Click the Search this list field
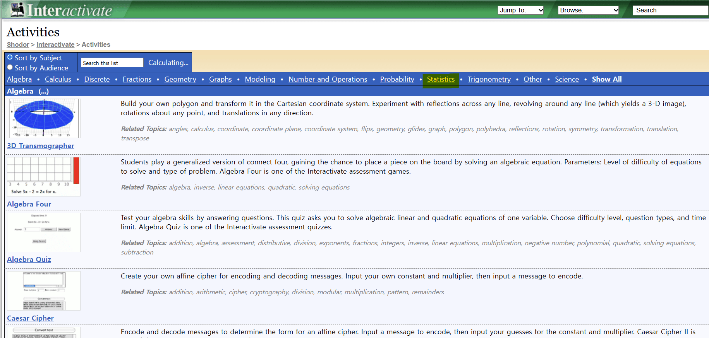This screenshot has height=338, width=709. 112,63
